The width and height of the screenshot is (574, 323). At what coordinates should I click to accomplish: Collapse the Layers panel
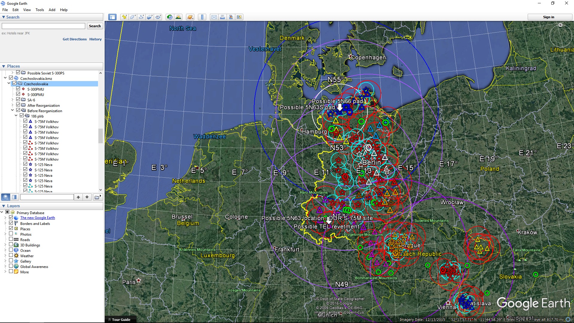(4, 206)
